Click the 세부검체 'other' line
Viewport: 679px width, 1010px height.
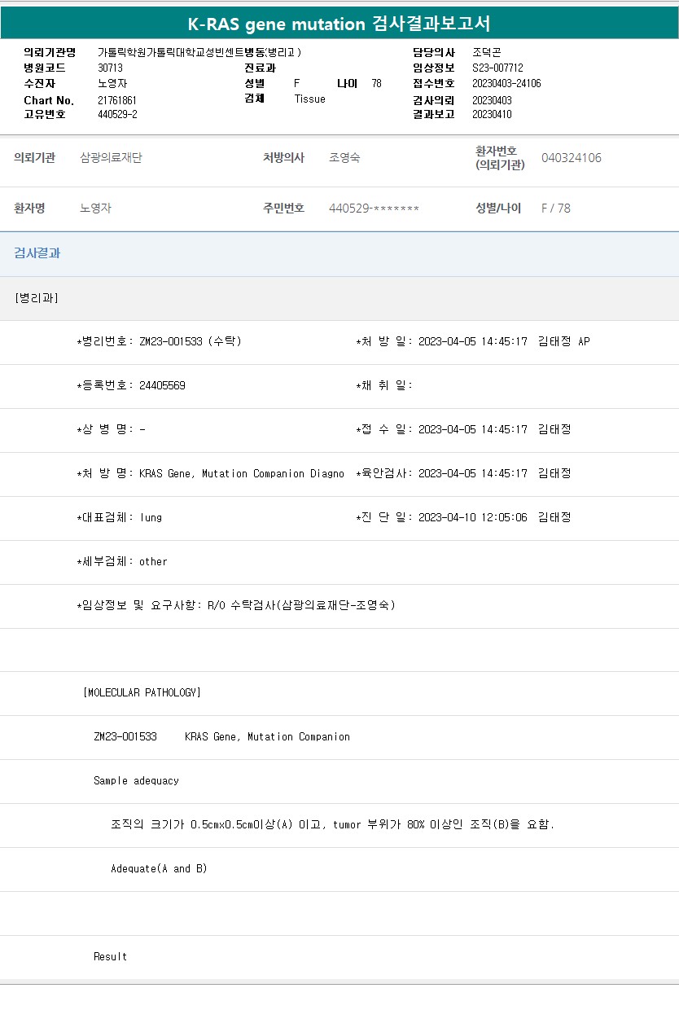coord(121,561)
